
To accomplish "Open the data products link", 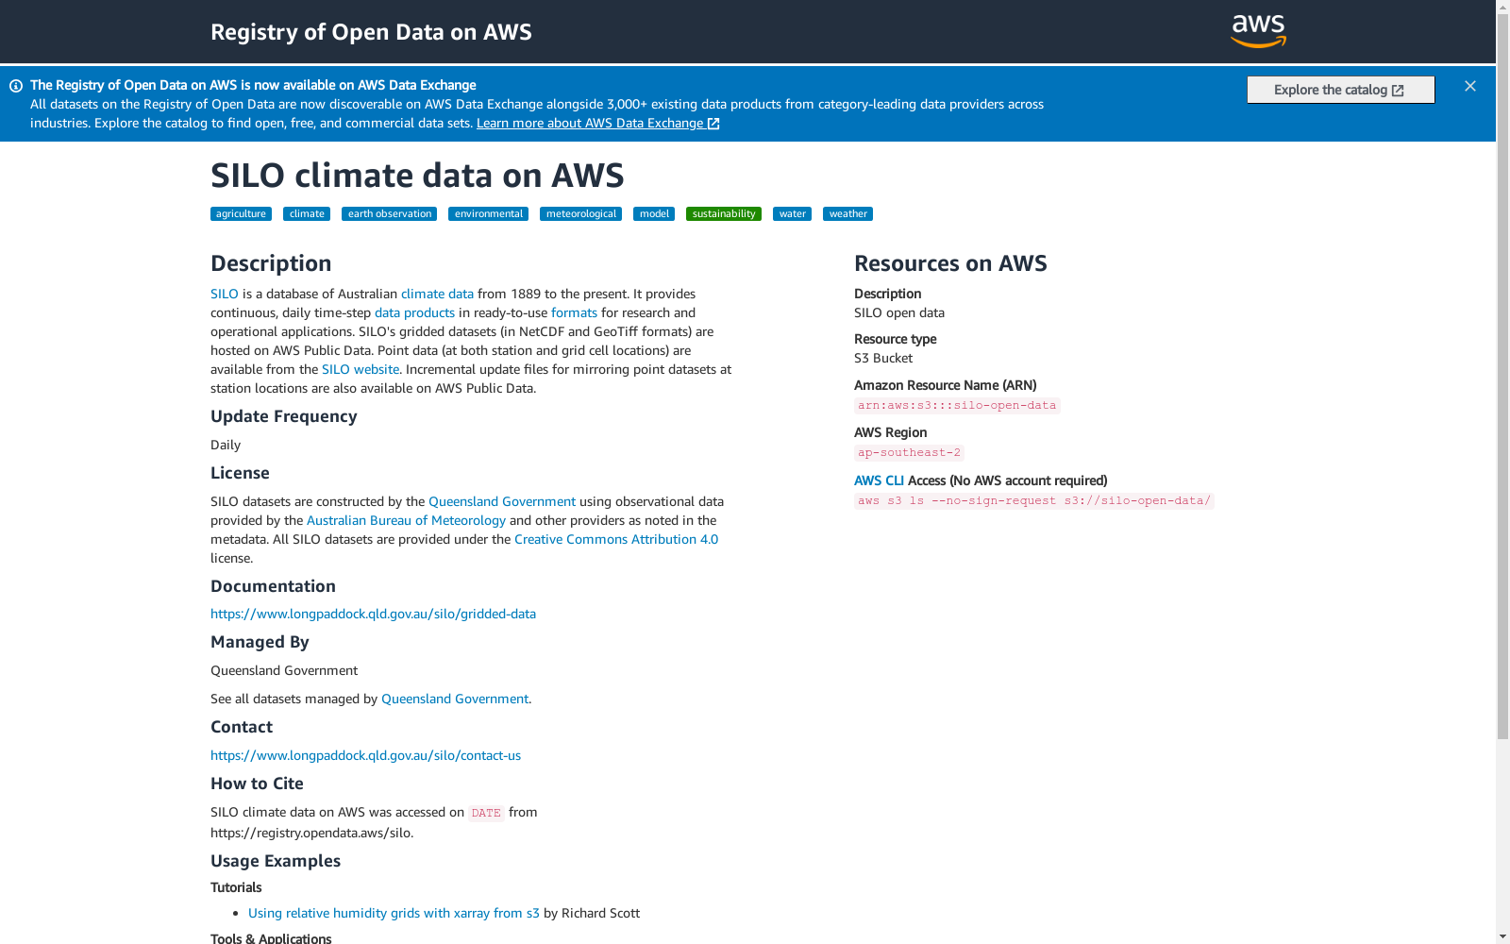I will [414, 312].
